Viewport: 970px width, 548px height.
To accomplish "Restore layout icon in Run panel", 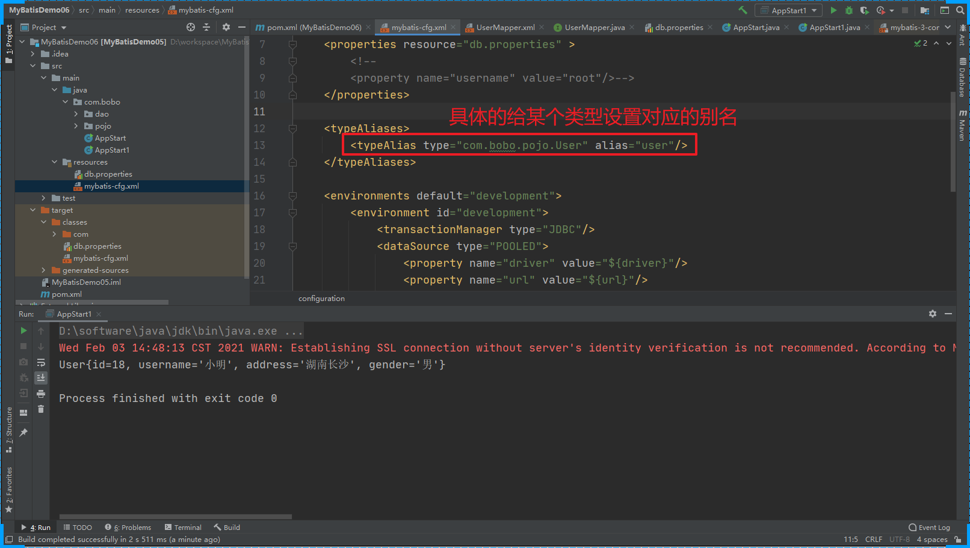I will pyautogui.click(x=23, y=413).
